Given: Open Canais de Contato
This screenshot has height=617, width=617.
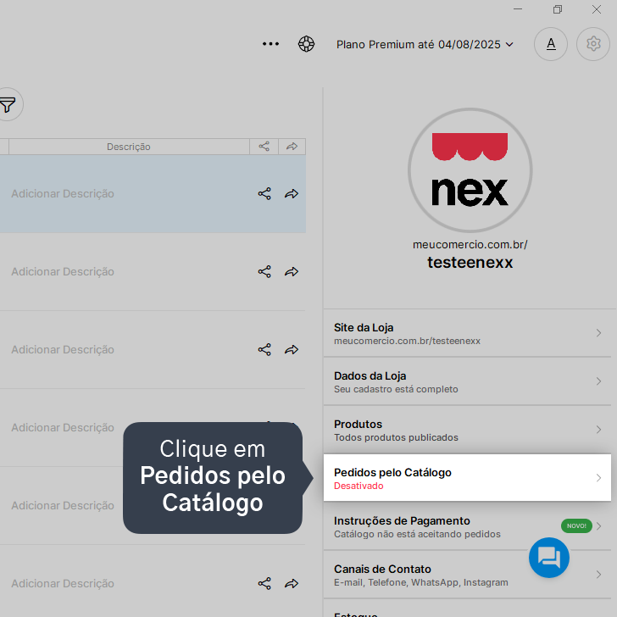Looking at the screenshot, I should (x=467, y=575).
